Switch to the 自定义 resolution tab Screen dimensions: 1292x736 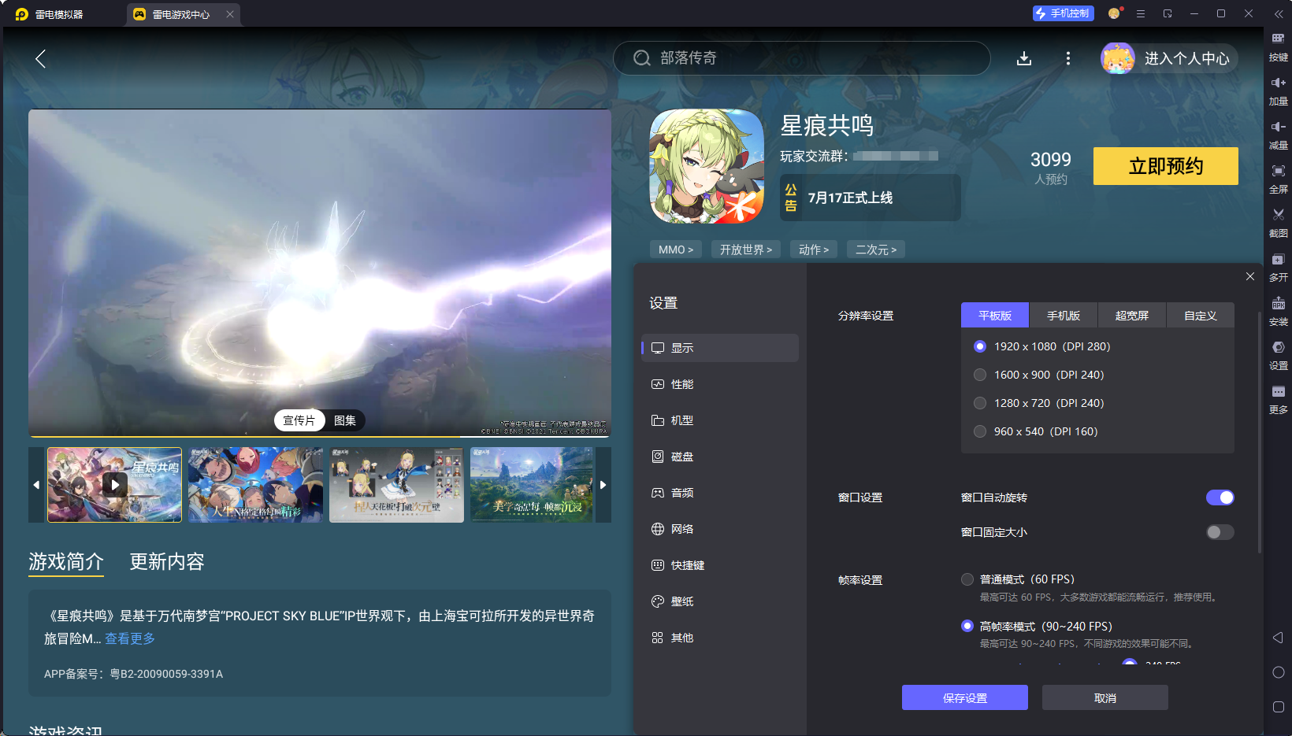coord(1201,316)
